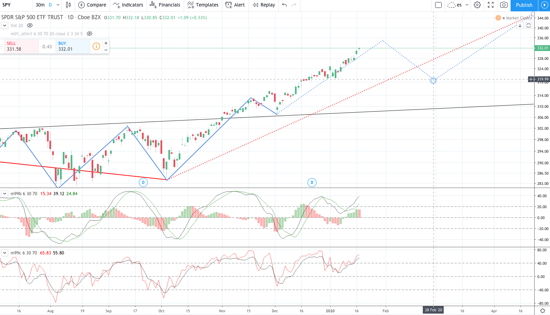Select the D daily timeframe
This screenshot has height=315, width=550.
[50, 5]
